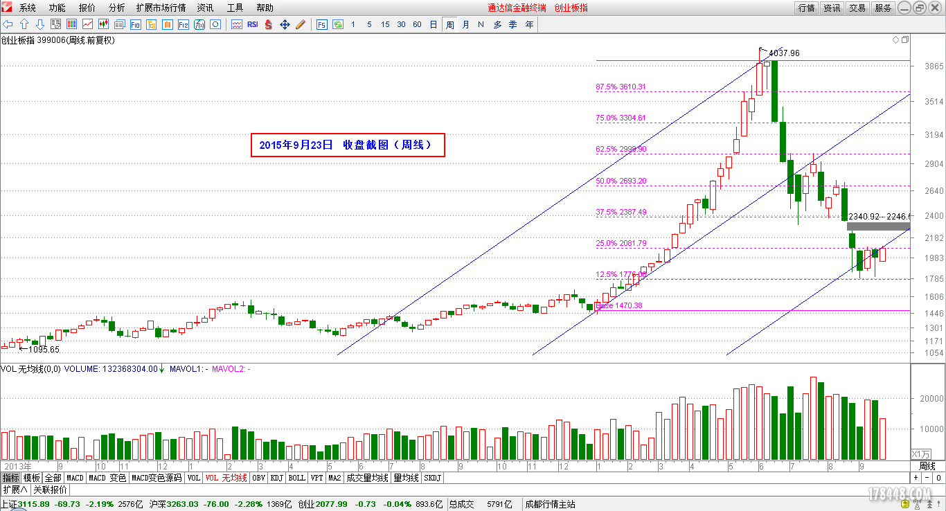The width and height of the screenshot is (946, 511).
Task: Open the 报价 menu
Action: point(87,8)
